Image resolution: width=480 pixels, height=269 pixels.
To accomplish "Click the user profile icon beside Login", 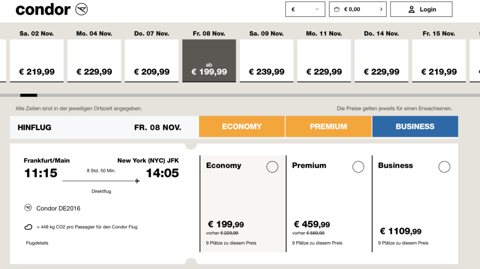I will click(412, 9).
